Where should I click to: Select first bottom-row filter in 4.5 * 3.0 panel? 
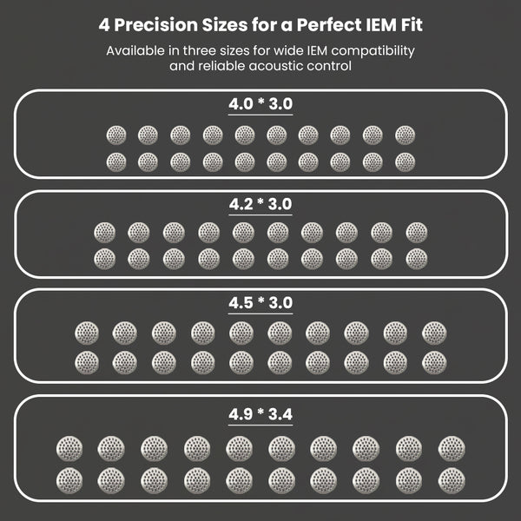click(x=87, y=361)
